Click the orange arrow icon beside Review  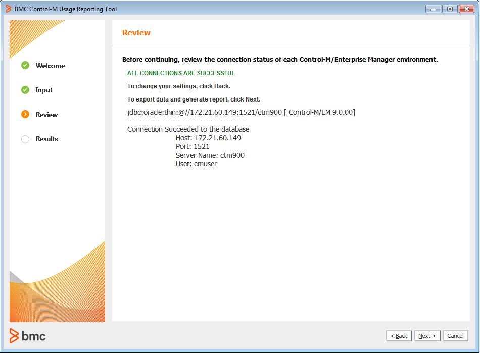coord(25,114)
